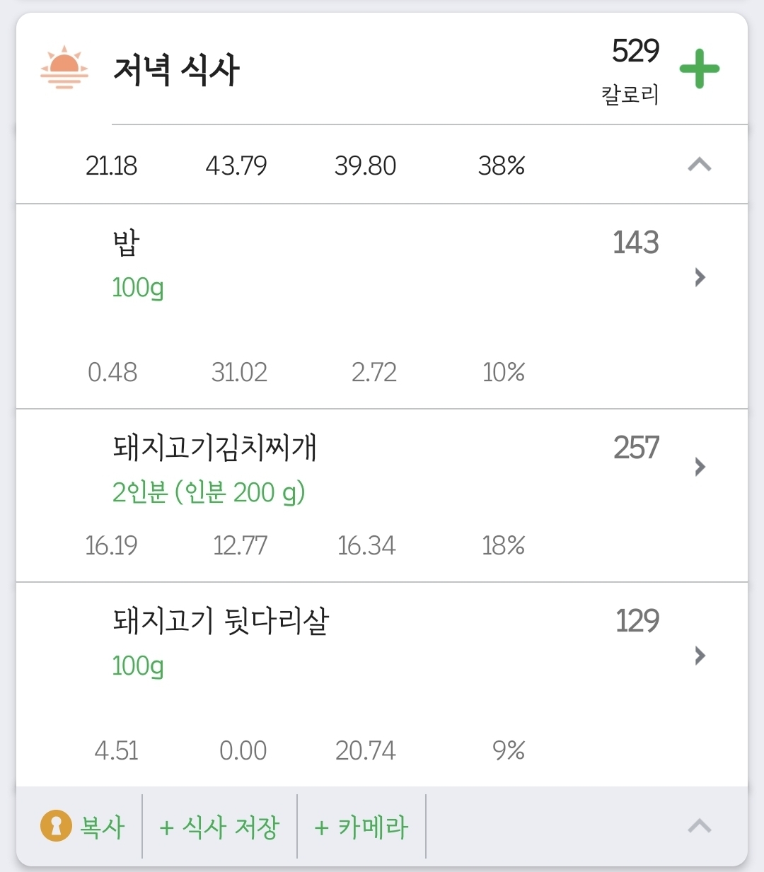The width and height of the screenshot is (764, 872).
Task: Edit the 2인분 (인분 200 g) serving
Action: tap(209, 492)
